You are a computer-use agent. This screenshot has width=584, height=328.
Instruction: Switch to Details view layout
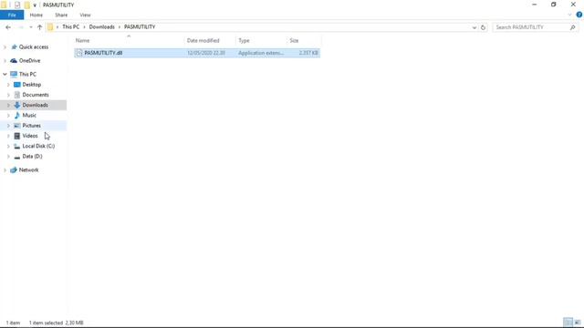point(568,323)
